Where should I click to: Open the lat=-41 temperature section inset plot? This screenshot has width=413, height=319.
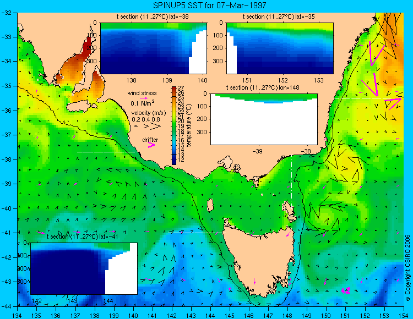point(84,268)
